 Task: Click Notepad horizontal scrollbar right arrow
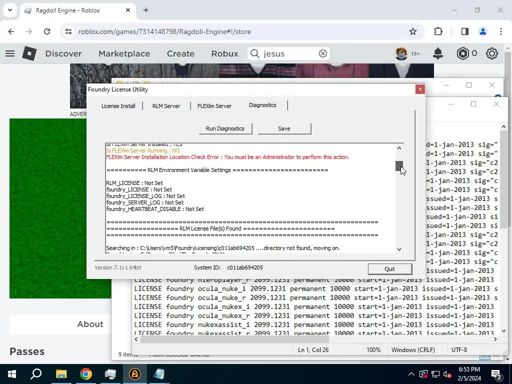[495, 339]
